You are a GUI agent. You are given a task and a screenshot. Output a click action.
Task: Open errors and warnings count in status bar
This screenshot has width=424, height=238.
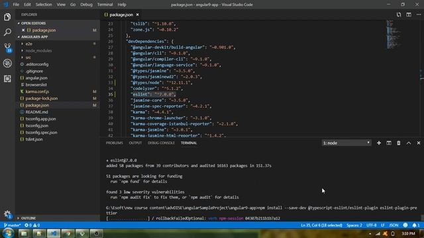coord(32,225)
